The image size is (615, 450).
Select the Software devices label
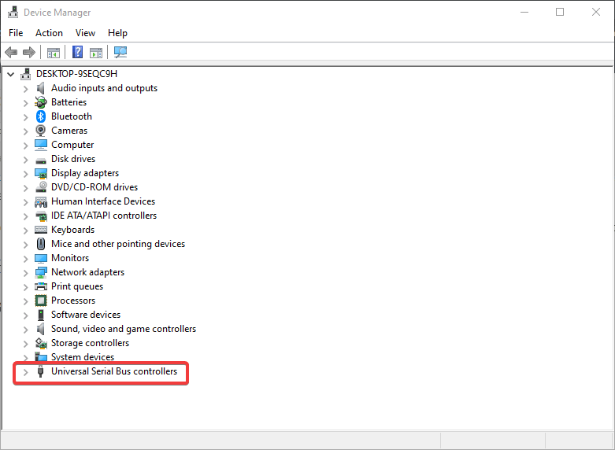(x=86, y=315)
